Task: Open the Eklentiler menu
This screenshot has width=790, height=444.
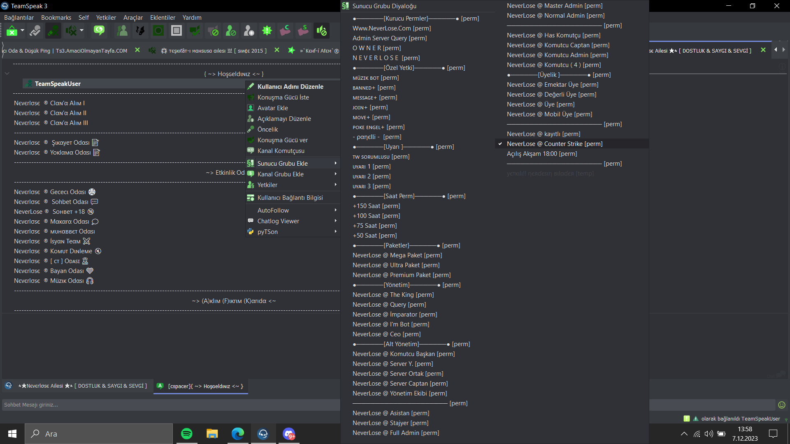Action: (x=163, y=18)
